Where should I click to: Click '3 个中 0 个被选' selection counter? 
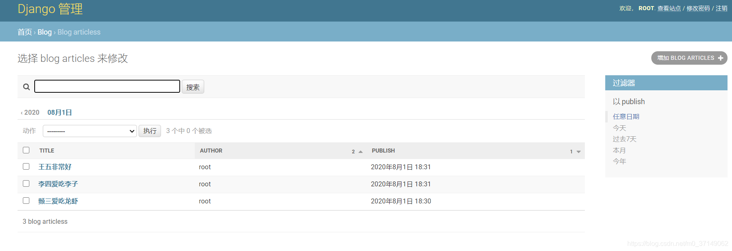point(189,131)
